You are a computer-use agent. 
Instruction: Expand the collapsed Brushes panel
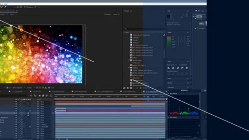coord(170,83)
